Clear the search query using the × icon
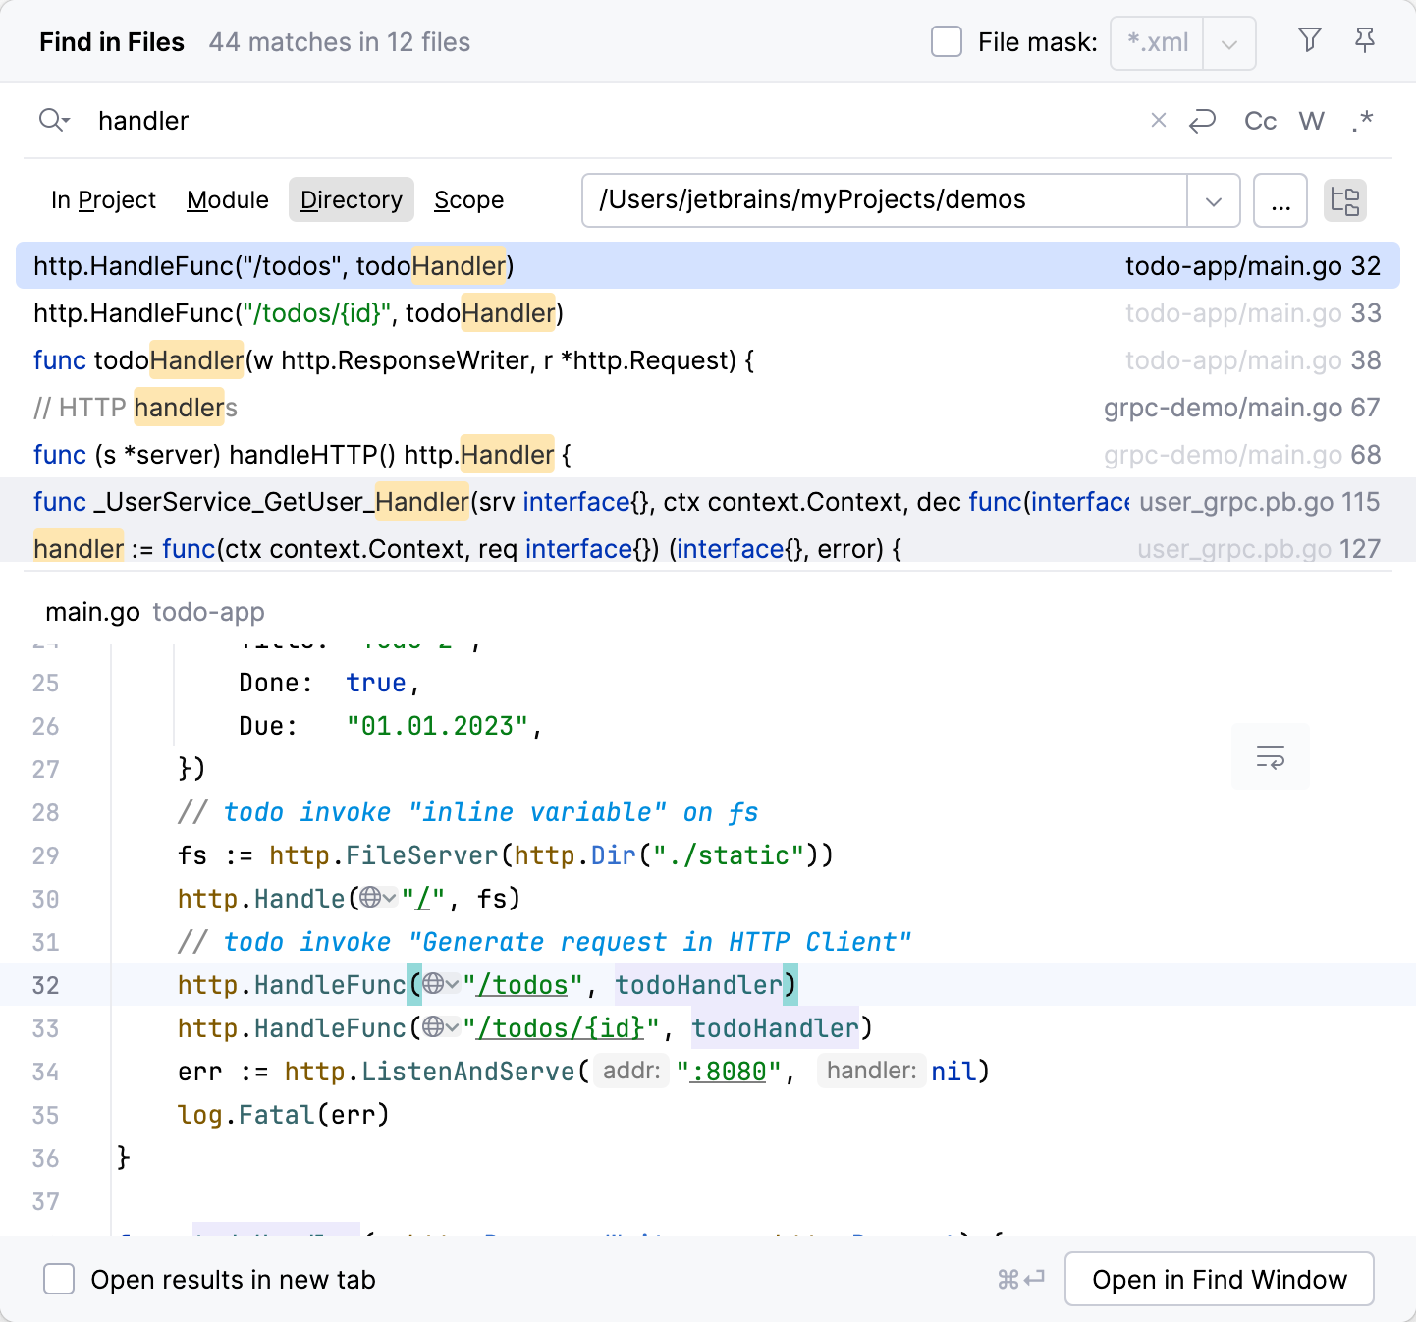The height and width of the screenshot is (1322, 1416). pos(1159,120)
